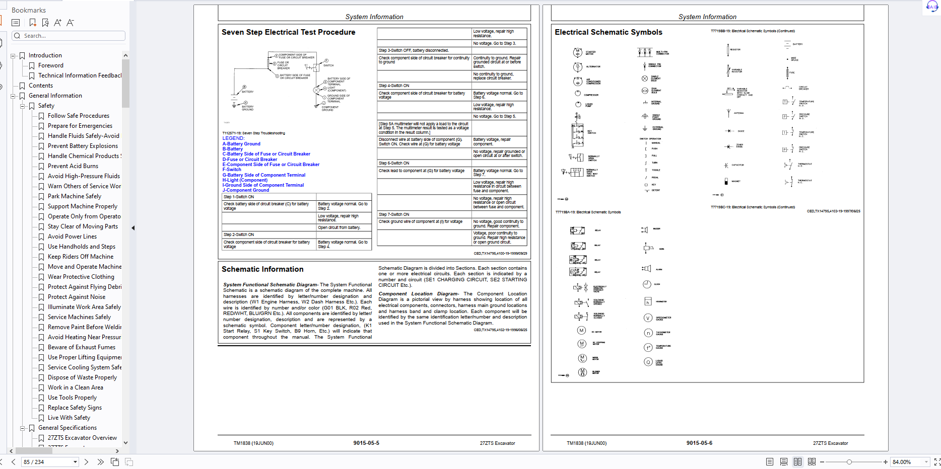The width and height of the screenshot is (941, 469).
Task: Open the Prevent Acid Burns bookmark
Action: click(x=73, y=166)
